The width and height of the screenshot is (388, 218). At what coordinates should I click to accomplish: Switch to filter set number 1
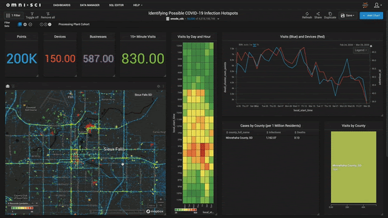coord(41,24)
